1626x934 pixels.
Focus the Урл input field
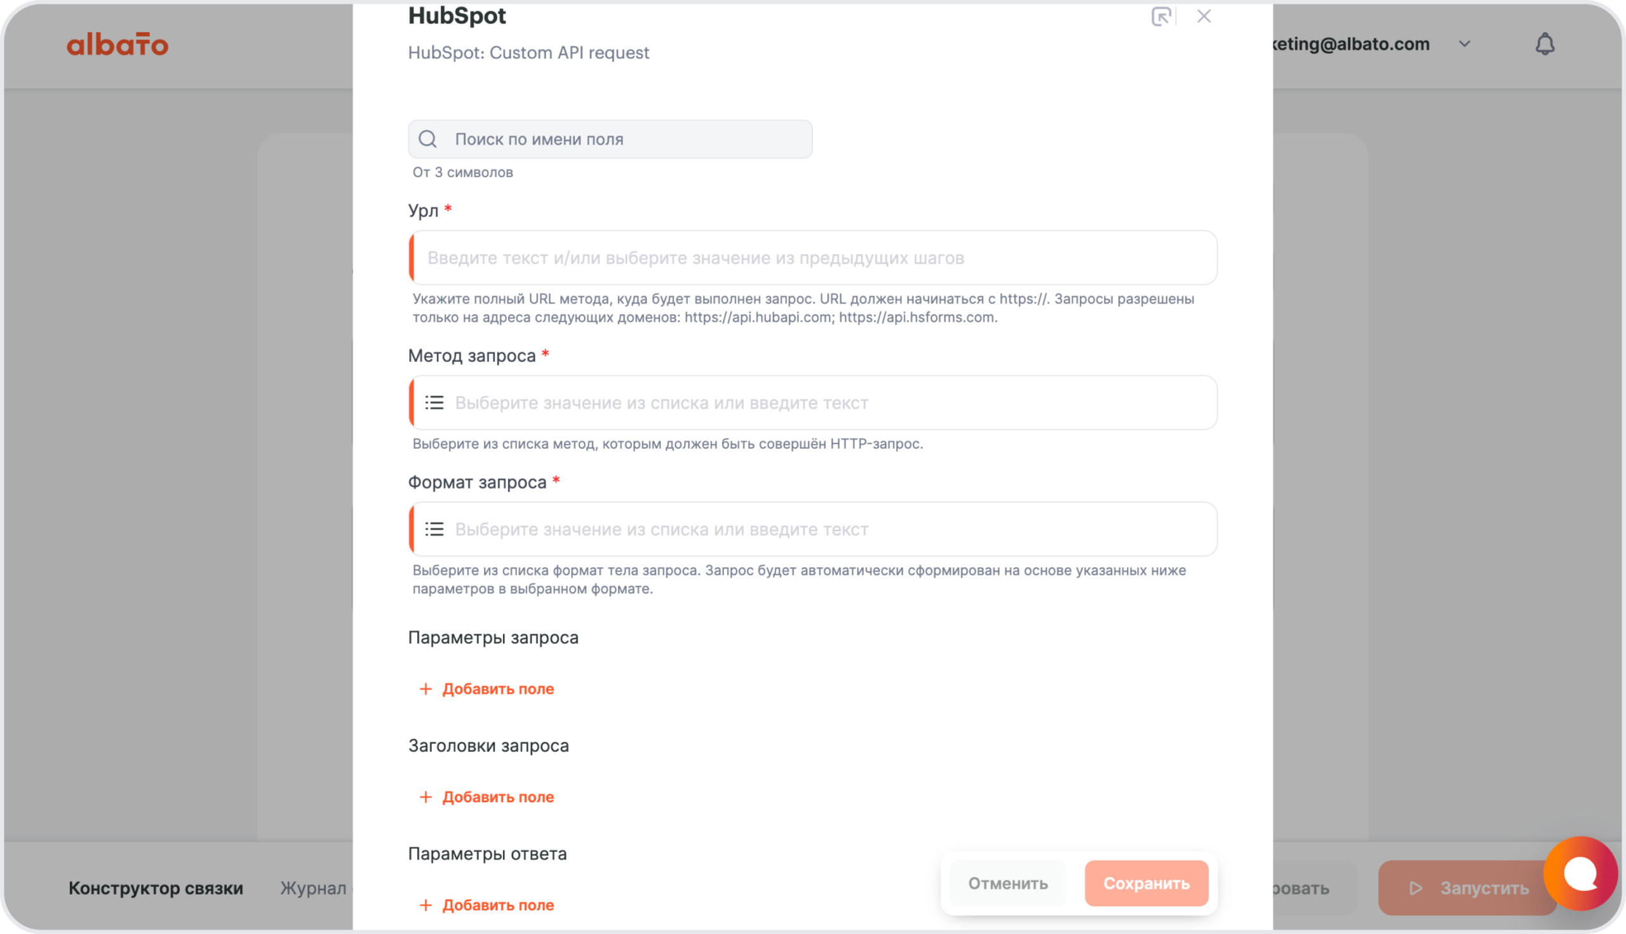pyautogui.click(x=815, y=258)
